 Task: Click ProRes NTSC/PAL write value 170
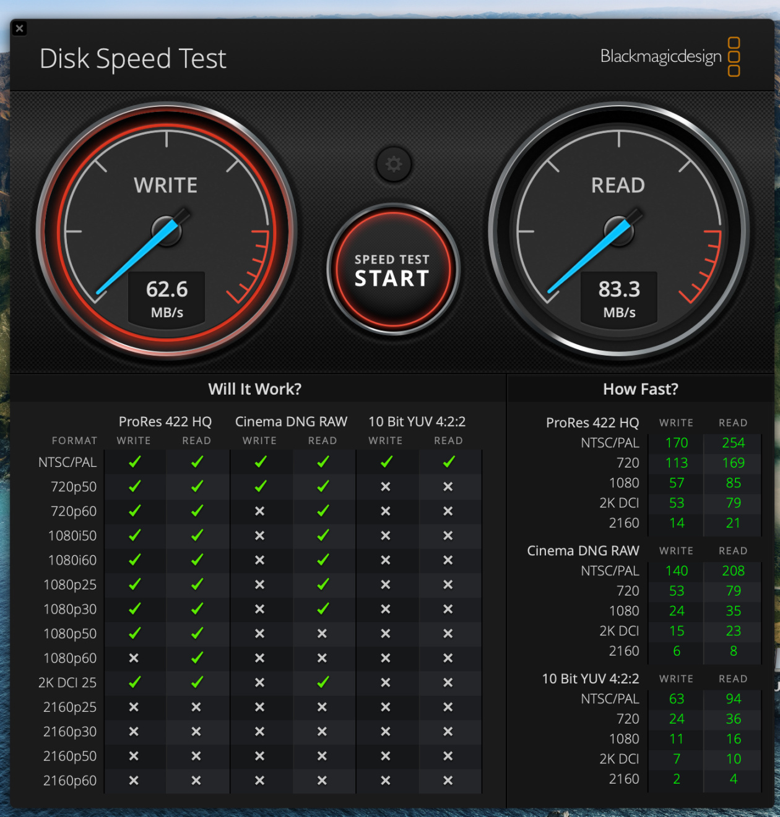point(677,443)
